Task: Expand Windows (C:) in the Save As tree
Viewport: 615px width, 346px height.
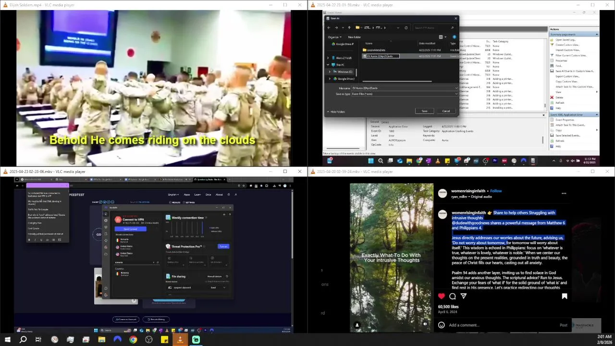Action: (x=330, y=72)
